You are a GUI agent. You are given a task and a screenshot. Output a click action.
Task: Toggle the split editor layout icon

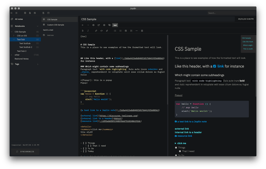[48, 13]
